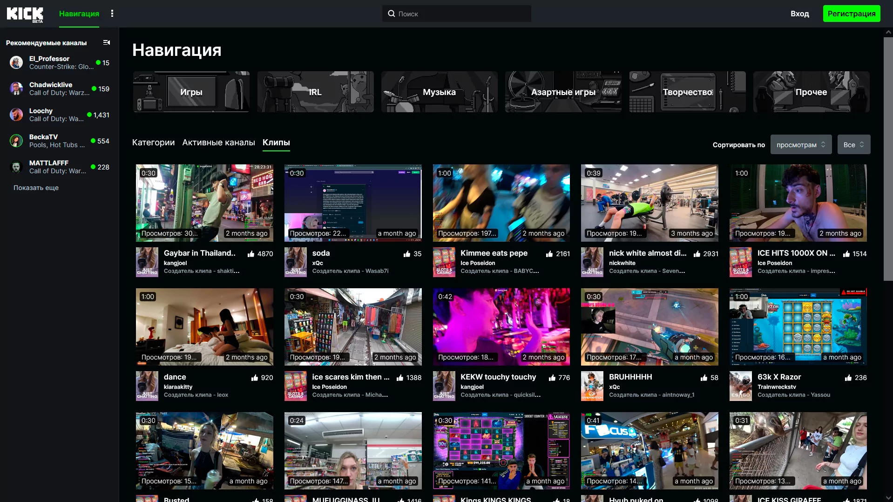Open sort by просмотрам dropdown

tap(801, 144)
